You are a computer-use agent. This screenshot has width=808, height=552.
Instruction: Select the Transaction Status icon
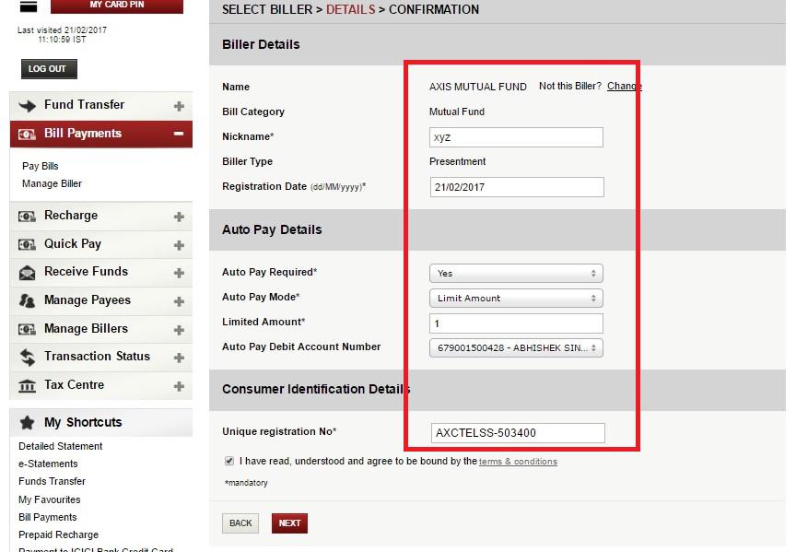tap(28, 357)
